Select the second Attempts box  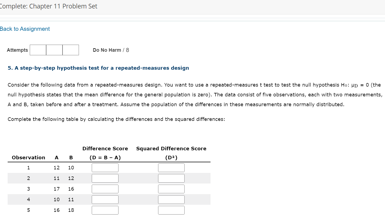tap(54, 50)
